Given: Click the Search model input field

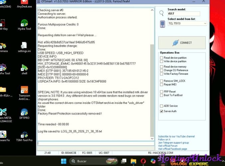Looking at the screenshot, I should [184, 14].
